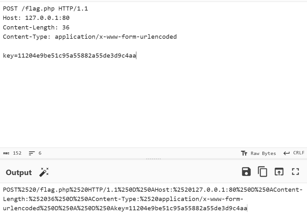Click the output line starting Length:%252036
Screen dimensions: 307x217
123,199
